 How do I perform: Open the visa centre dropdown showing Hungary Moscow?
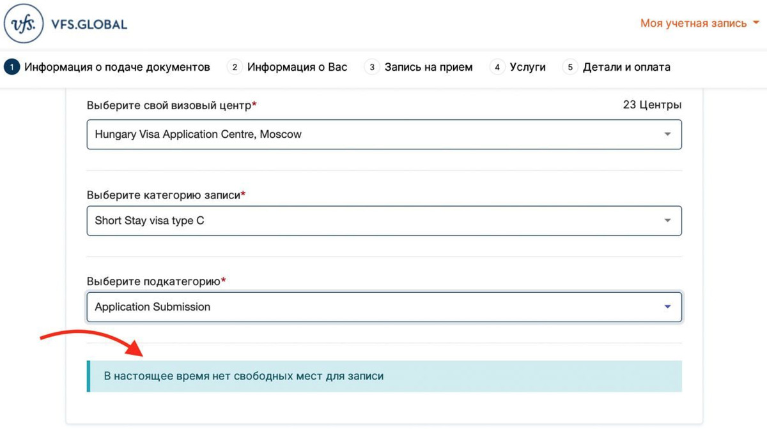pos(384,135)
